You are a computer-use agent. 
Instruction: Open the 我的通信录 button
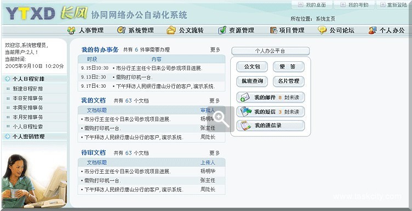[271, 126]
